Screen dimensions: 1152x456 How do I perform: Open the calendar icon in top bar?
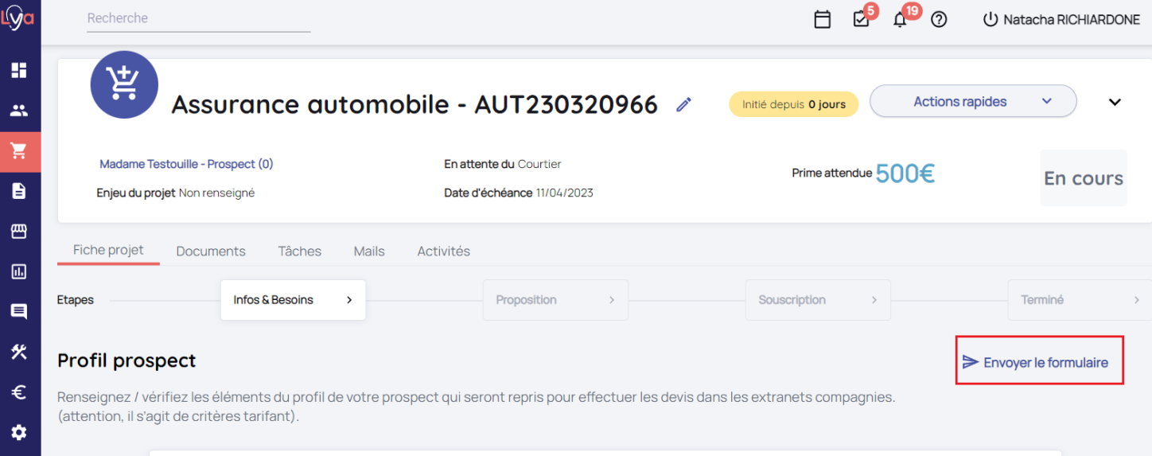coord(823,20)
